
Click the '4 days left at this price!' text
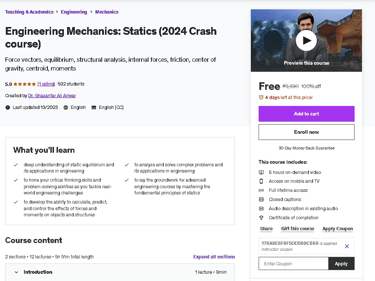pyautogui.click(x=289, y=97)
